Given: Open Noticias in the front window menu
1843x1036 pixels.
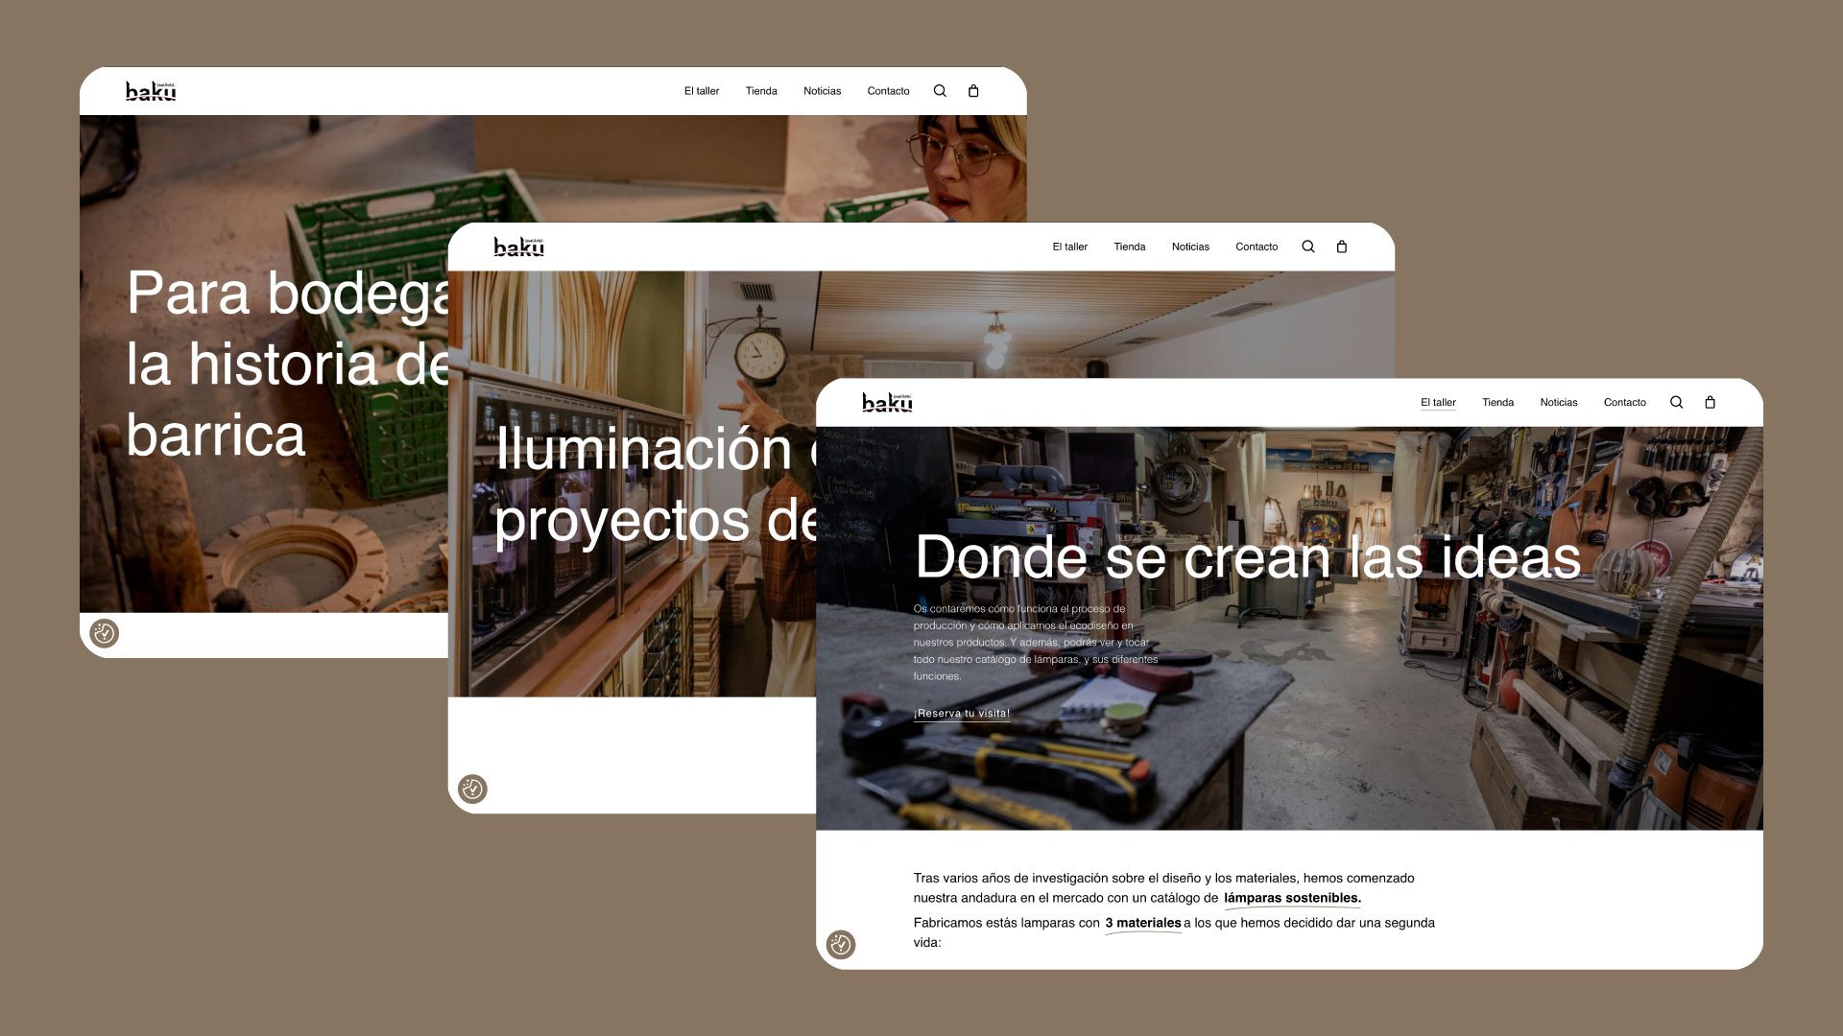Looking at the screenshot, I should click(1559, 403).
